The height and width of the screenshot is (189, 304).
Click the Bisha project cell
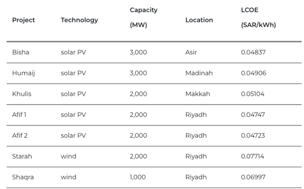[20, 52]
